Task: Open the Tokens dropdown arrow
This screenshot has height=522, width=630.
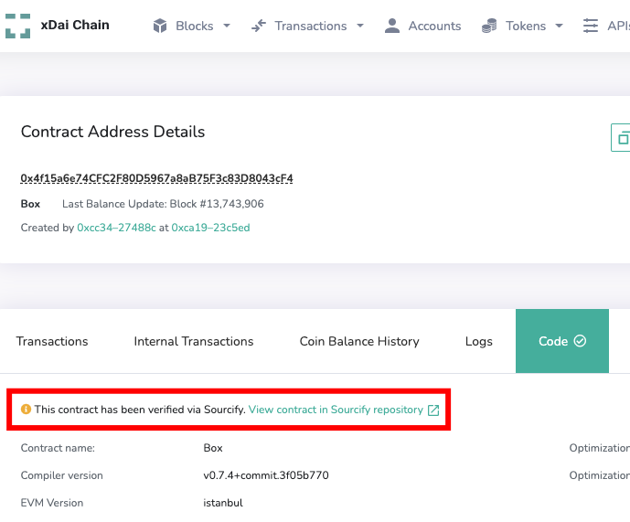Action: click(x=559, y=26)
